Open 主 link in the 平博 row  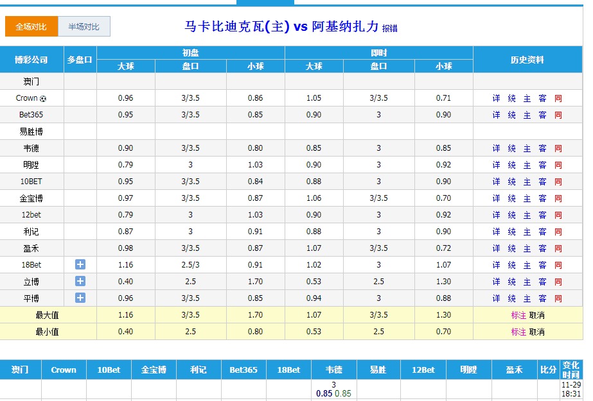click(x=527, y=298)
